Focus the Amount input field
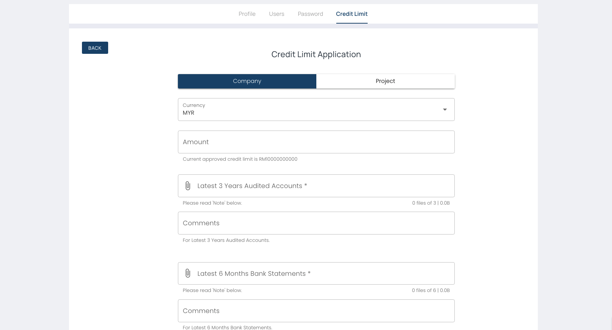The image size is (612, 330). 316,142
